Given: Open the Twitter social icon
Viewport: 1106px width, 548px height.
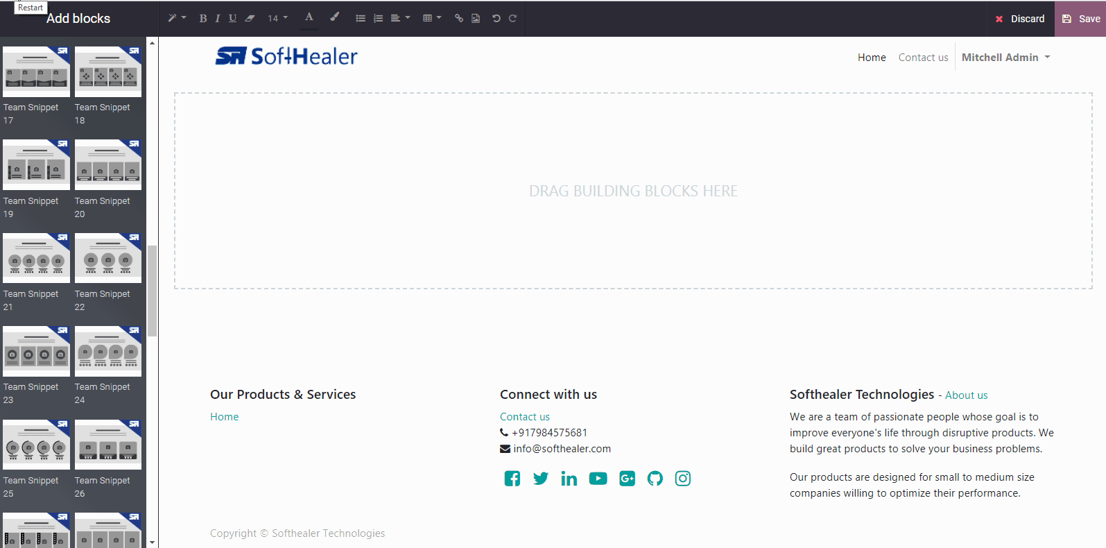Looking at the screenshot, I should pos(541,479).
